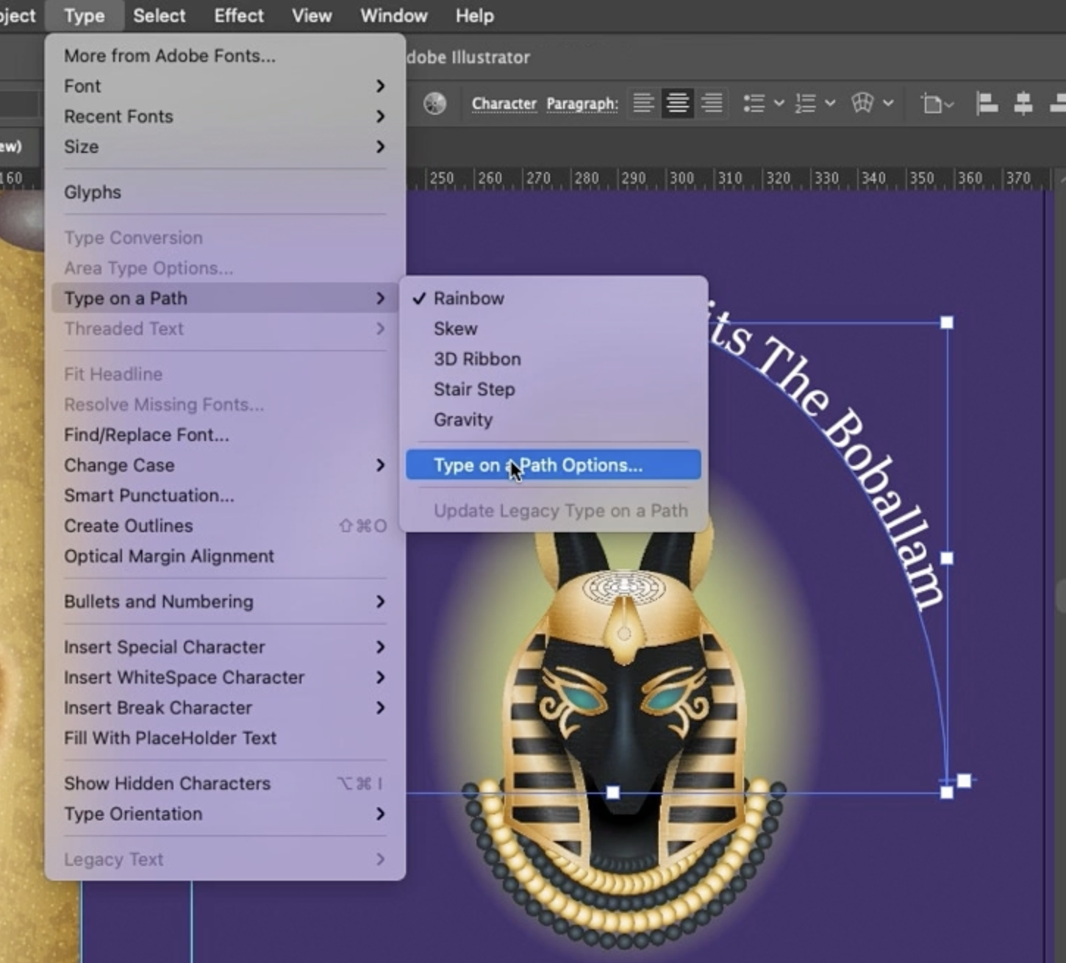1066x963 pixels.
Task: Expand Type on a Path submenu
Action: (x=225, y=298)
